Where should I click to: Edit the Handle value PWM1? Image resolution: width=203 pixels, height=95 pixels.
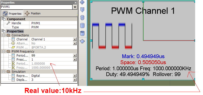pyautogui.click(x=53, y=23)
